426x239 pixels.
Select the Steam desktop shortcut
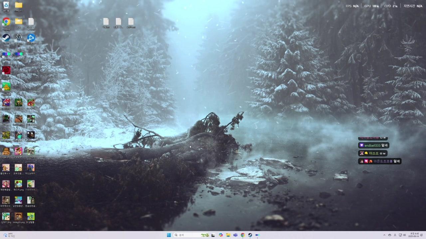6,39
